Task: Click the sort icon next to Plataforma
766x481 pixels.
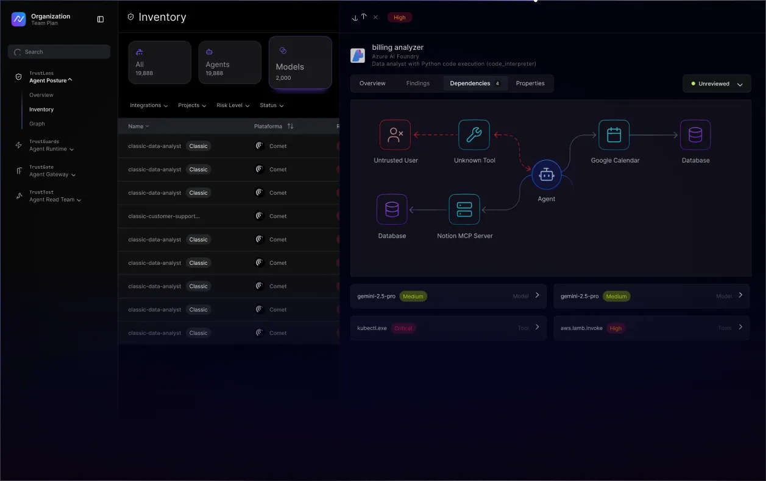Action: [290, 126]
